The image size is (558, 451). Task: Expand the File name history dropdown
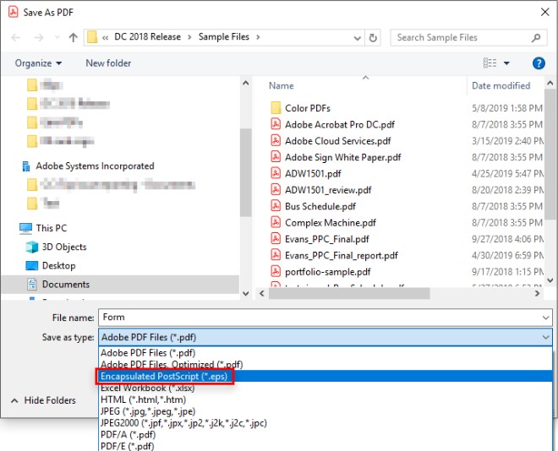pyautogui.click(x=545, y=318)
